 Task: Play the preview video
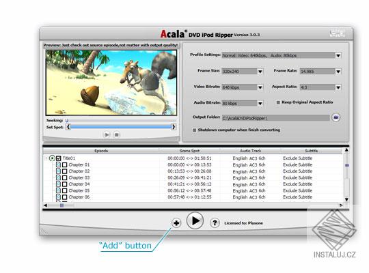pyautogui.click(x=107, y=134)
